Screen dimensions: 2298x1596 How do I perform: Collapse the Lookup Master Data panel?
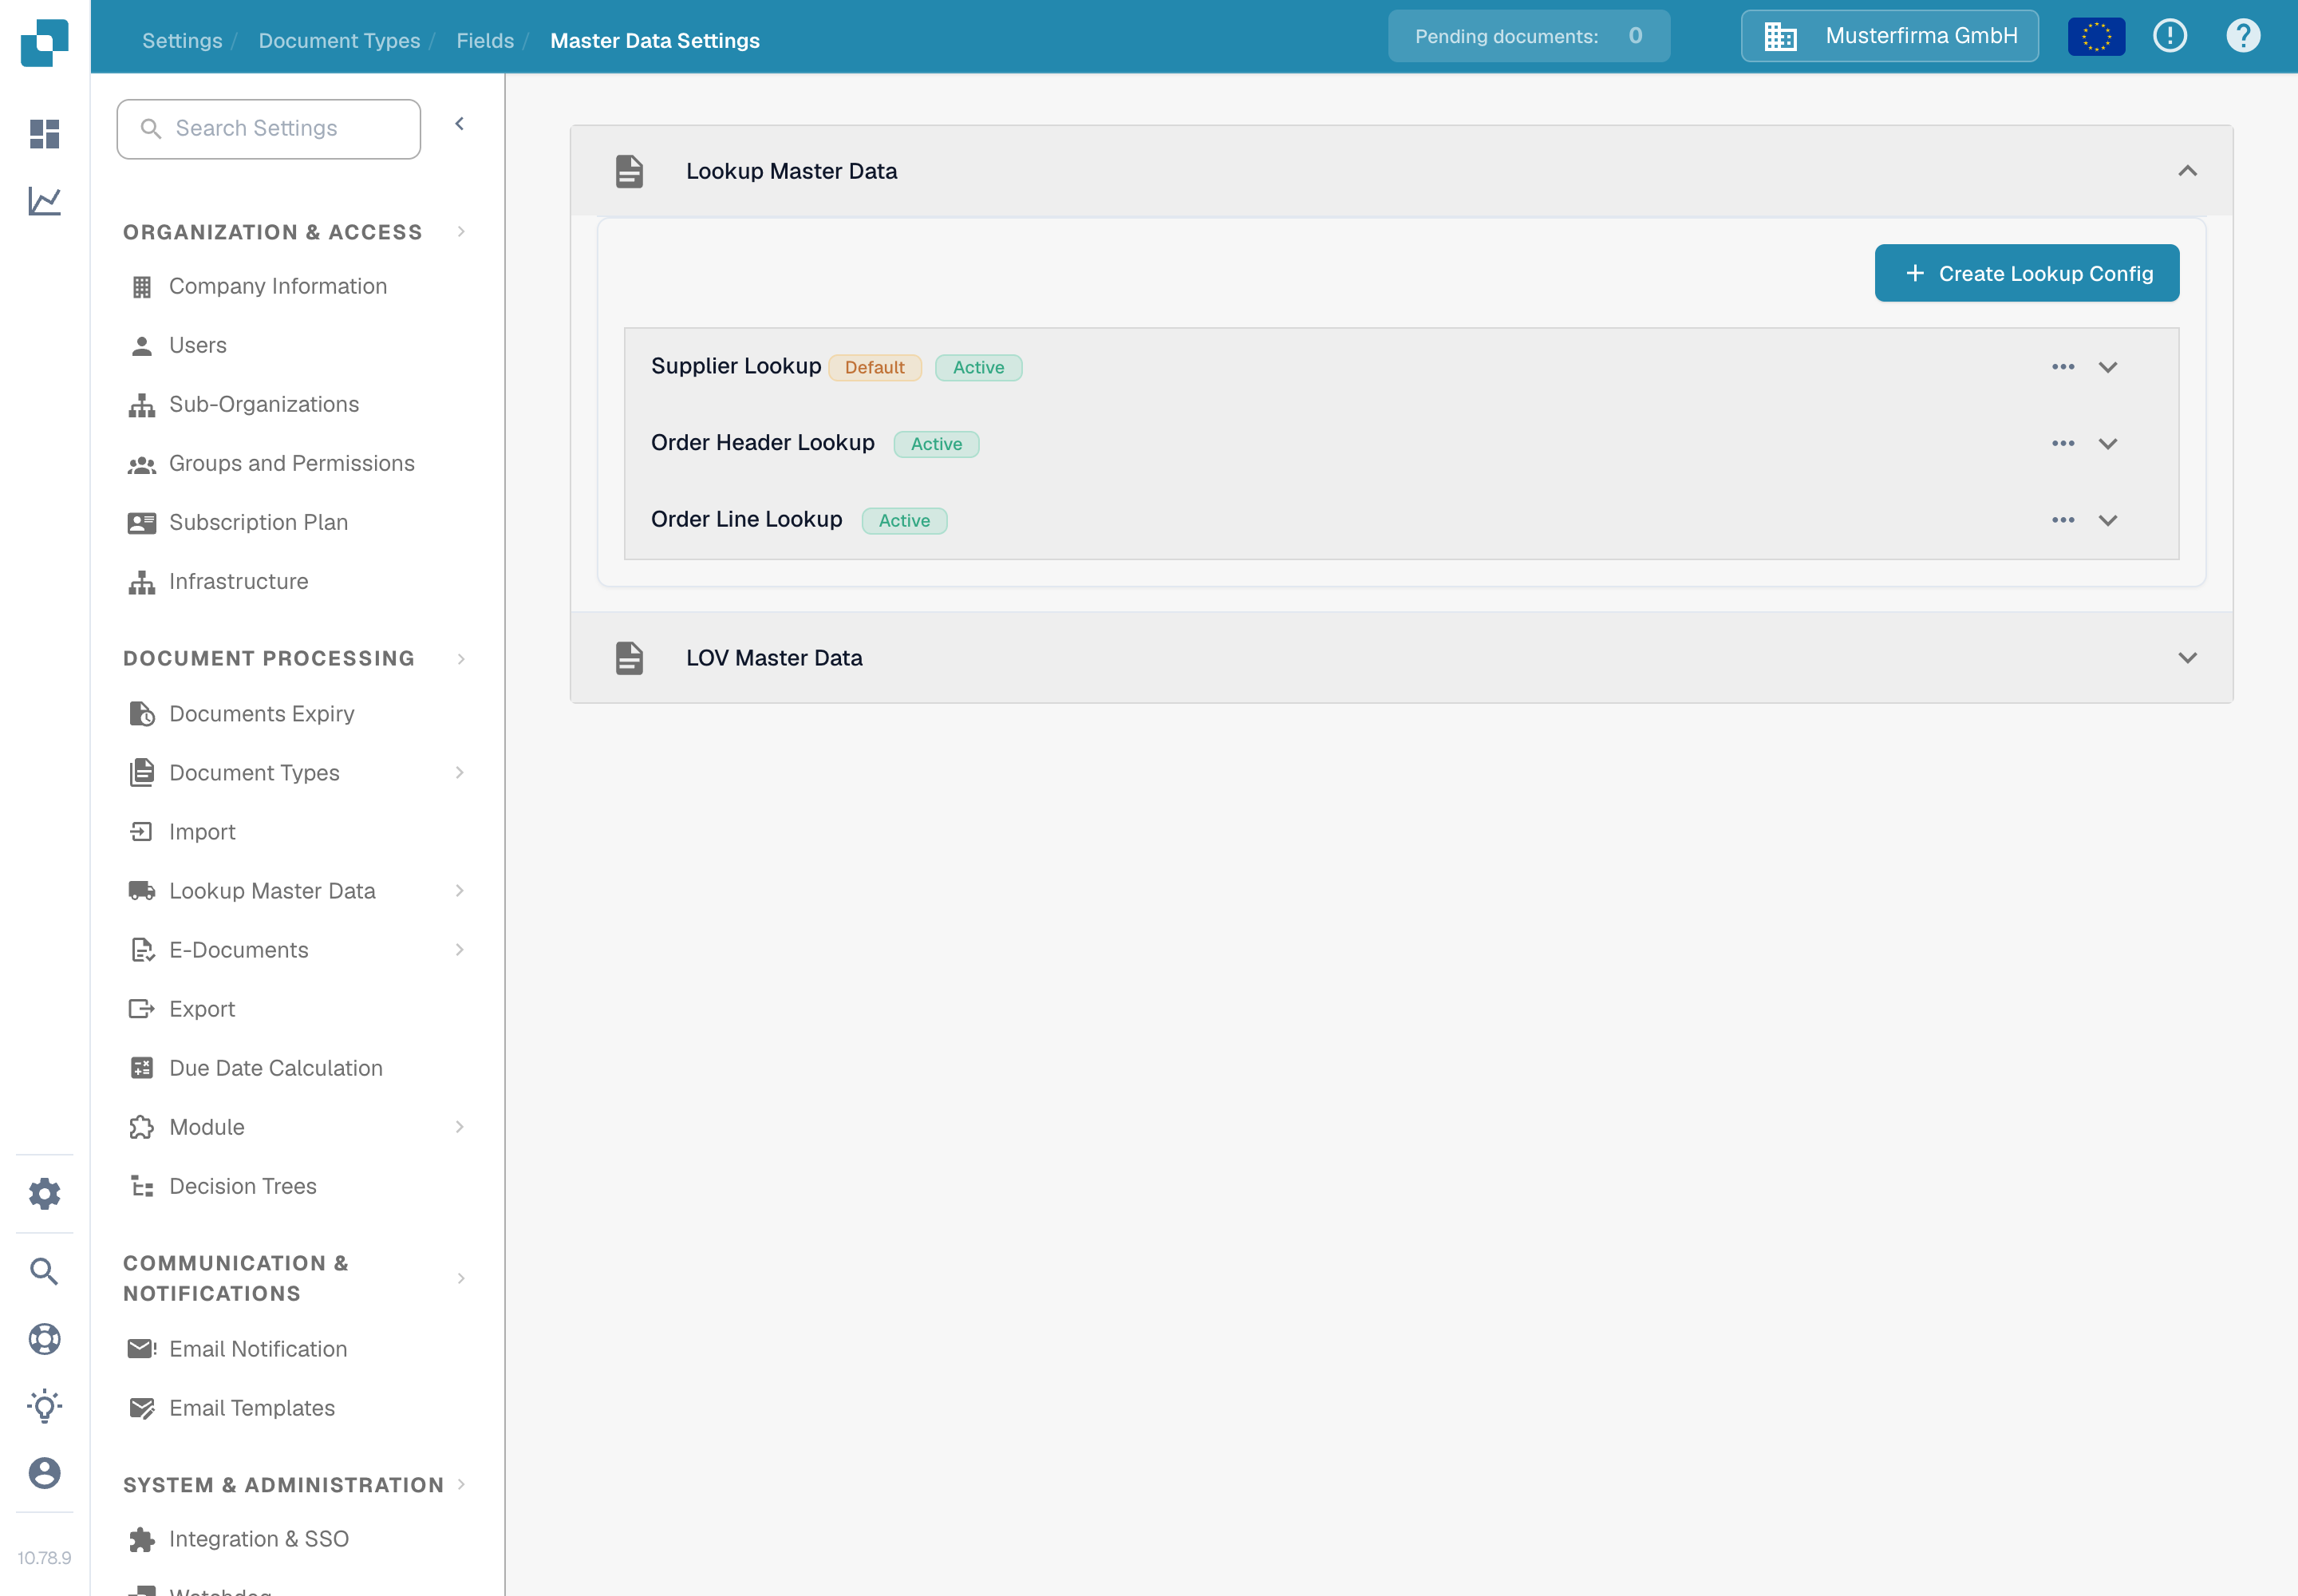tap(2188, 171)
